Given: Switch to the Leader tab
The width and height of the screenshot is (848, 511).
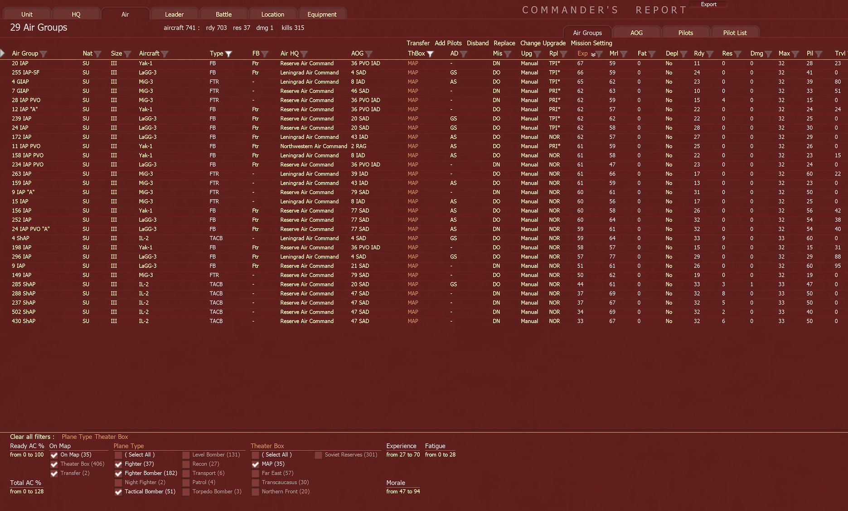Looking at the screenshot, I should 174,14.
